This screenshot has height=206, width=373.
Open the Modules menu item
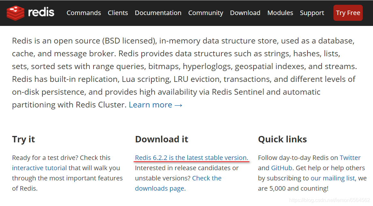280,13
